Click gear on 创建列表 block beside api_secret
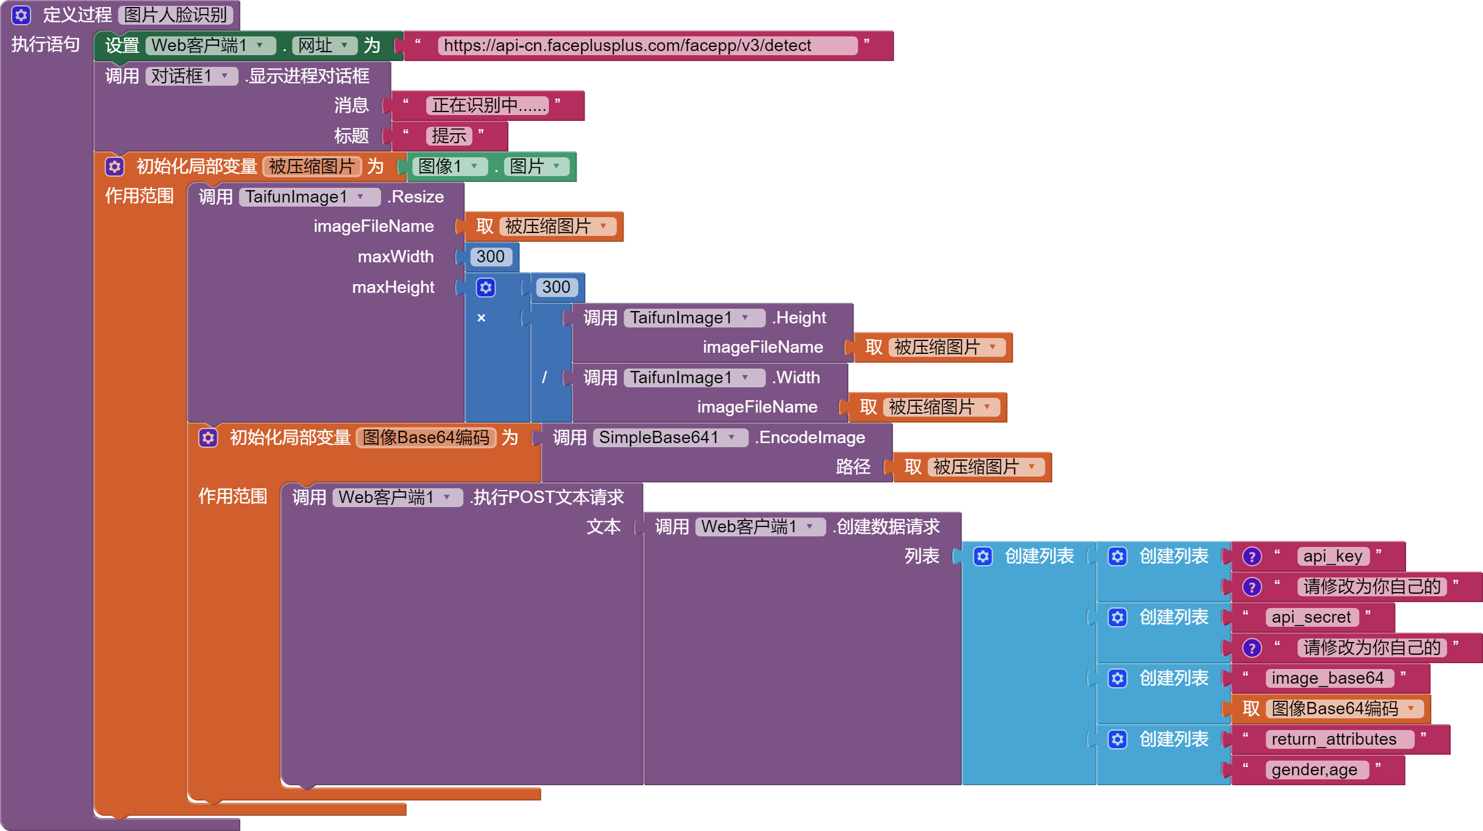 [1117, 617]
